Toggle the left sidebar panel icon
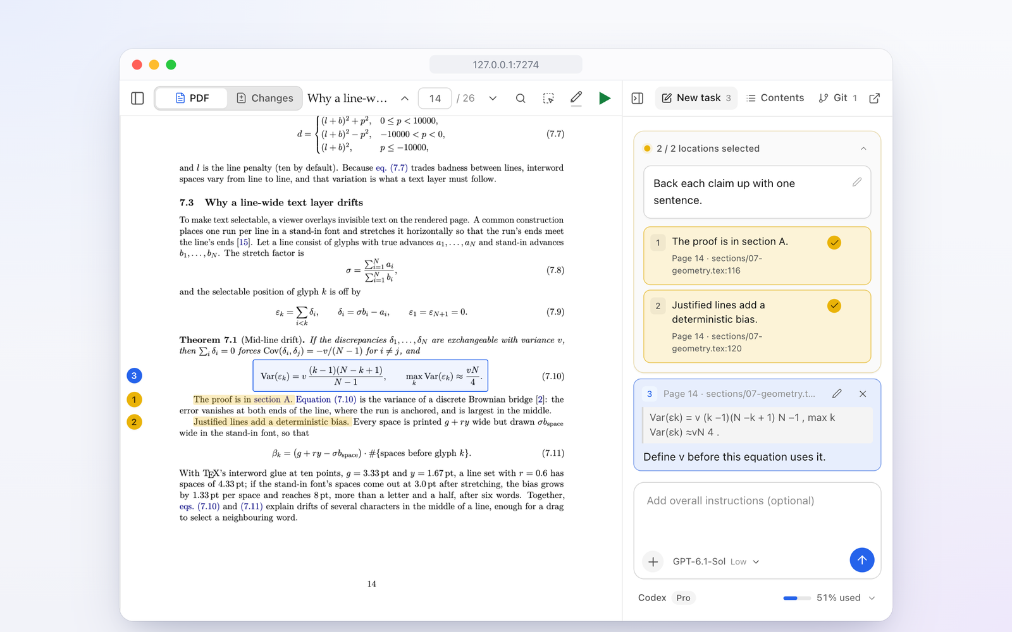The image size is (1012, 632). (x=137, y=98)
